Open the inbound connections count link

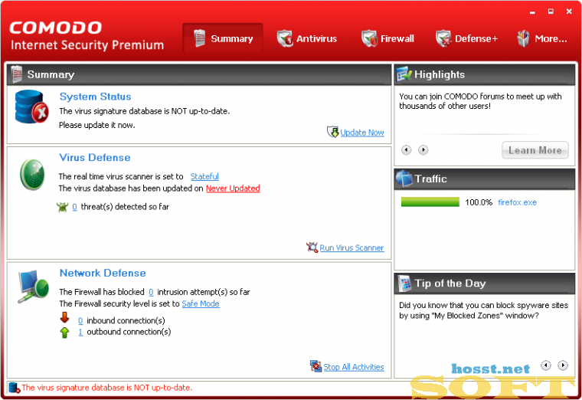tap(80, 320)
